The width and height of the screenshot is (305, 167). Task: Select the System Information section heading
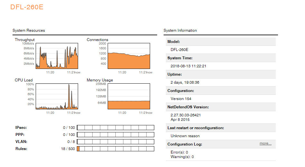[x=180, y=30]
